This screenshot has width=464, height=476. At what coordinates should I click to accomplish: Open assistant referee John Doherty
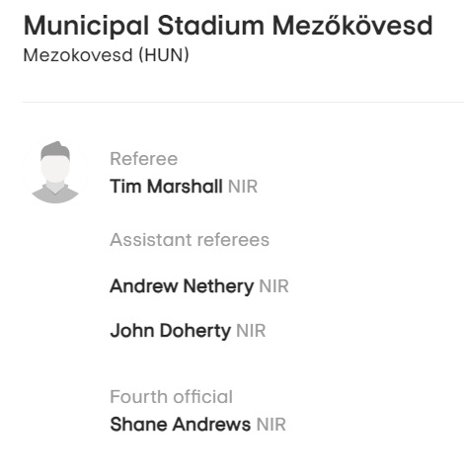click(x=170, y=331)
